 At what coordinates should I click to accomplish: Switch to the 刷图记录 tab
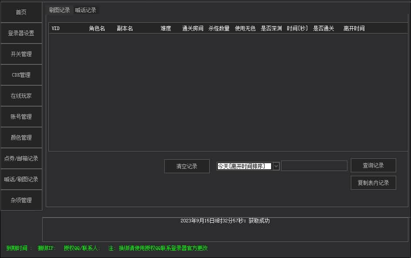click(60, 10)
